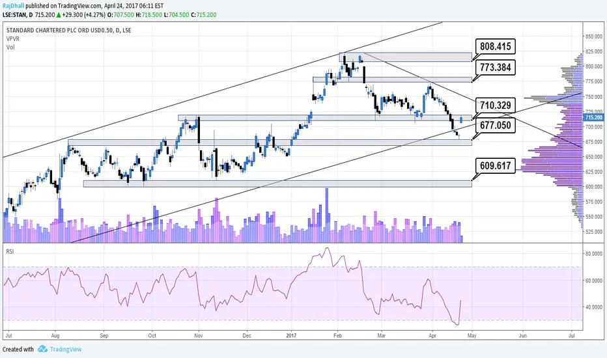607x358 pixels.
Task: Open the TradingView footer link
Action: click(x=66, y=349)
